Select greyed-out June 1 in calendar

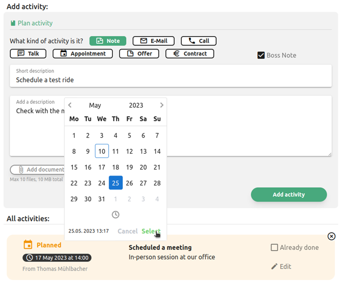[115, 199]
